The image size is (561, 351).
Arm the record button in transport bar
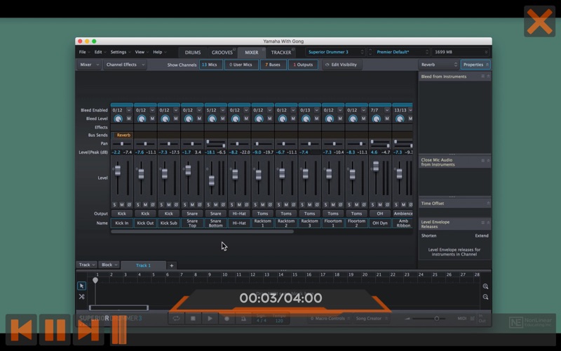pyautogui.click(x=227, y=319)
